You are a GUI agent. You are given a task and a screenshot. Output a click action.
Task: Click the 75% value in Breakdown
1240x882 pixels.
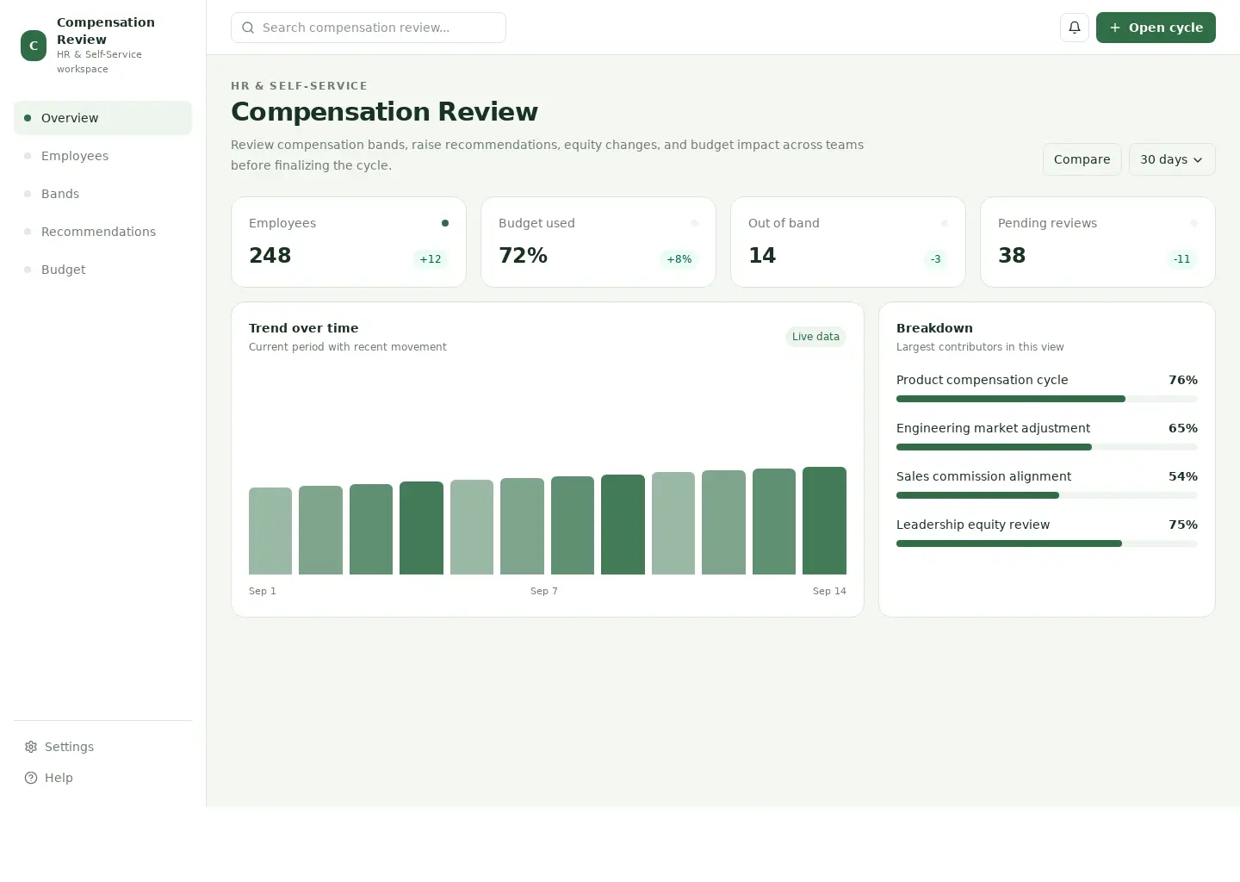(x=1183, y=525)
